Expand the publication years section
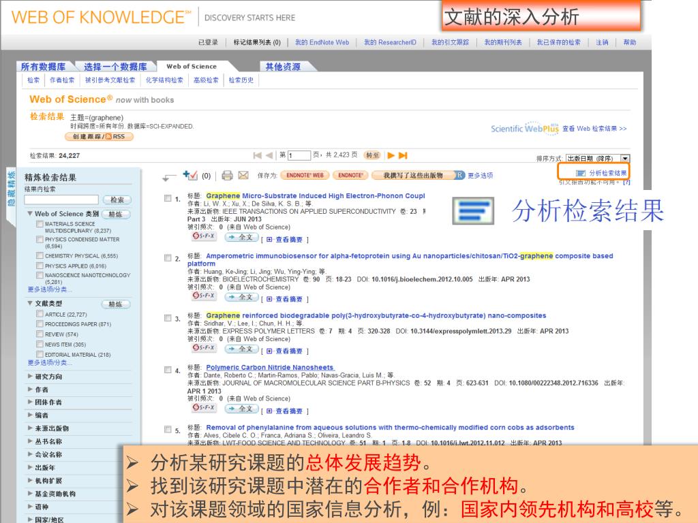Image resolution: width=698 pixels, height=523 pixels. click(30, 467)
